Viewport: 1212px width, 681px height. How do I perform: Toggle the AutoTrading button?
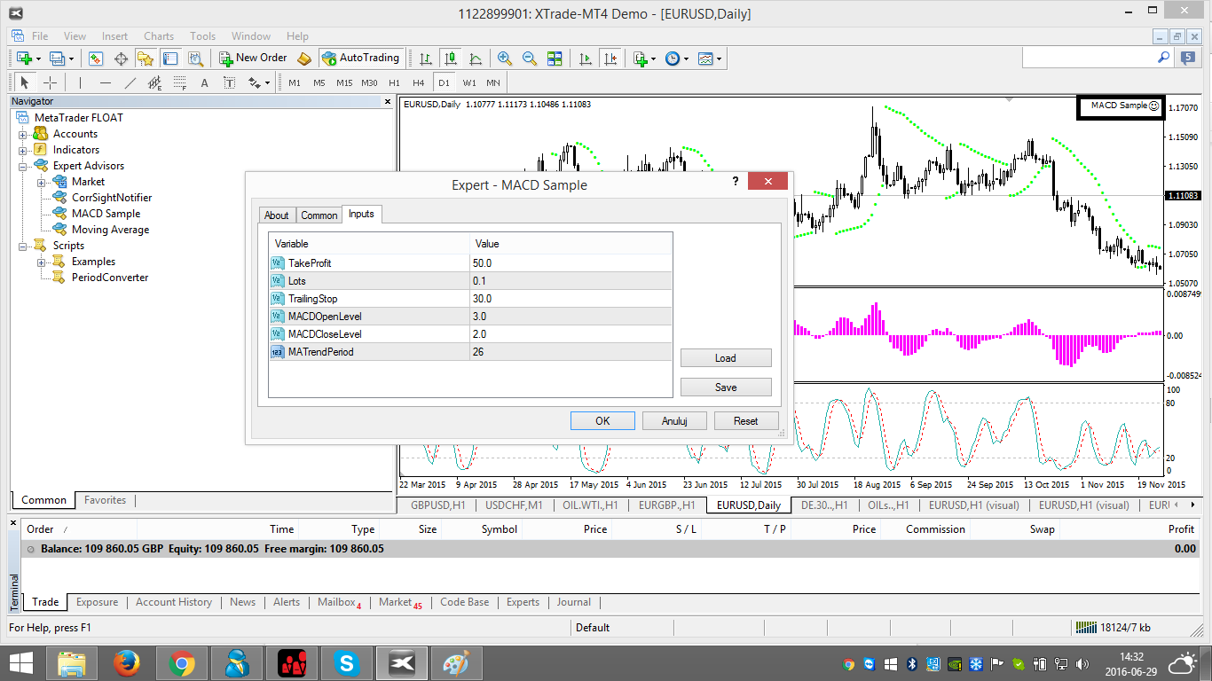tap(360, 58)
